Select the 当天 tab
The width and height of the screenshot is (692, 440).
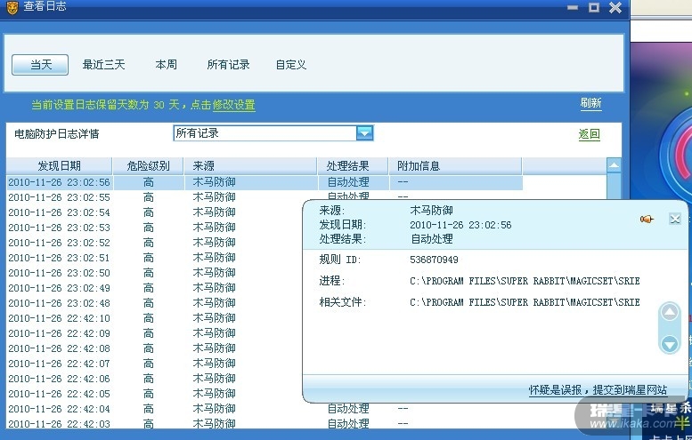pos(40,65)
